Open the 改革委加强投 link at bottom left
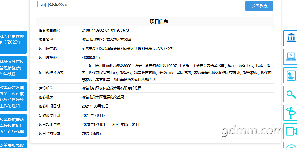Image resolution: width=297 pixels, height=148 pixels. click(x=13, y=144)
